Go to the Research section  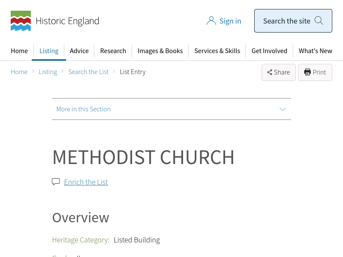[113, 51]
